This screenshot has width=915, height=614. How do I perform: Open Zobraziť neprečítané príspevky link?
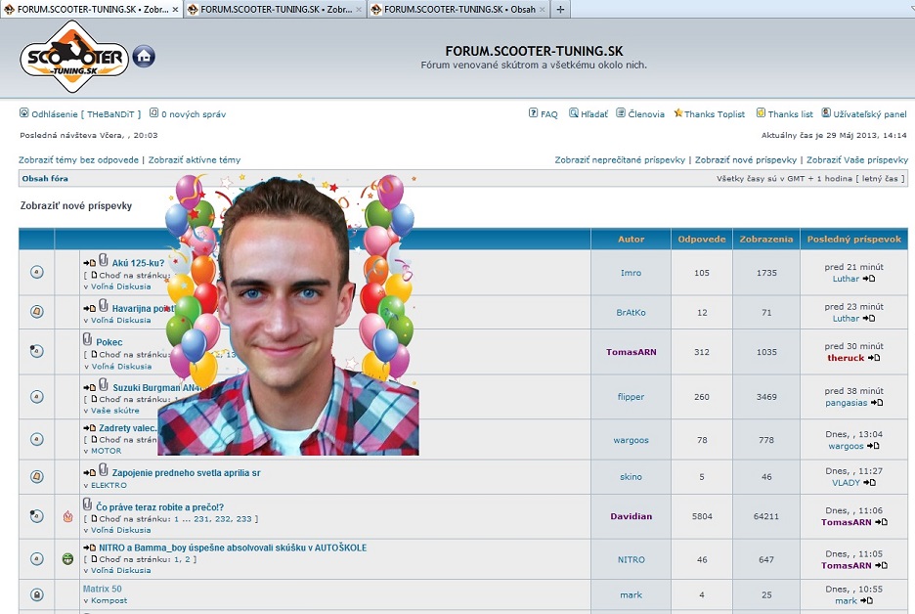[x=620, y=159]
